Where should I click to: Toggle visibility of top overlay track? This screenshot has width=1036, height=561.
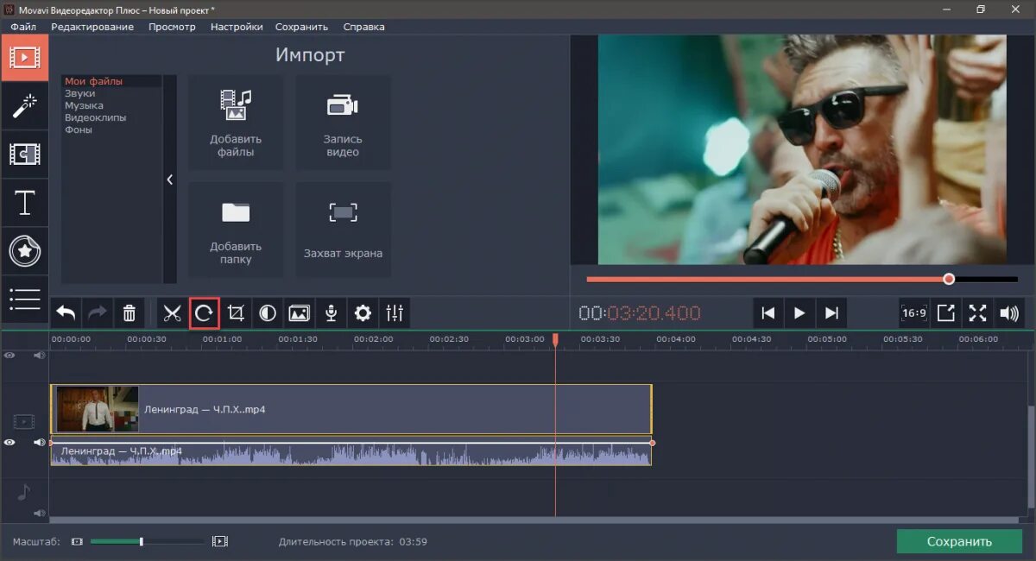coord(9,355)
